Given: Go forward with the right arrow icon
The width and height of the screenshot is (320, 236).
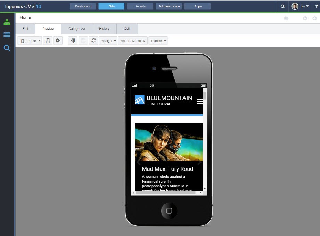Looking at the screenshot, I should click(x=314, y=18).
